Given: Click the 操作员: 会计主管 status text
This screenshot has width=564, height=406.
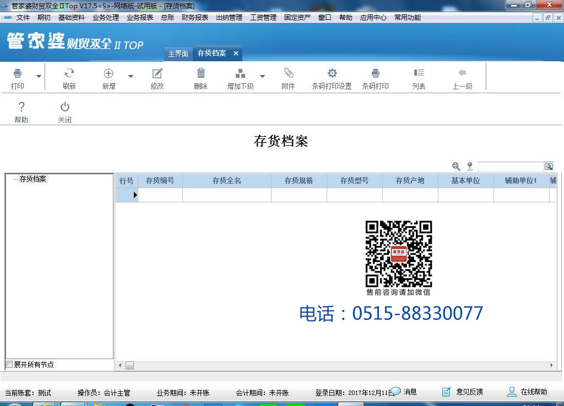Looking at the screenshot, I should (104, 393).
